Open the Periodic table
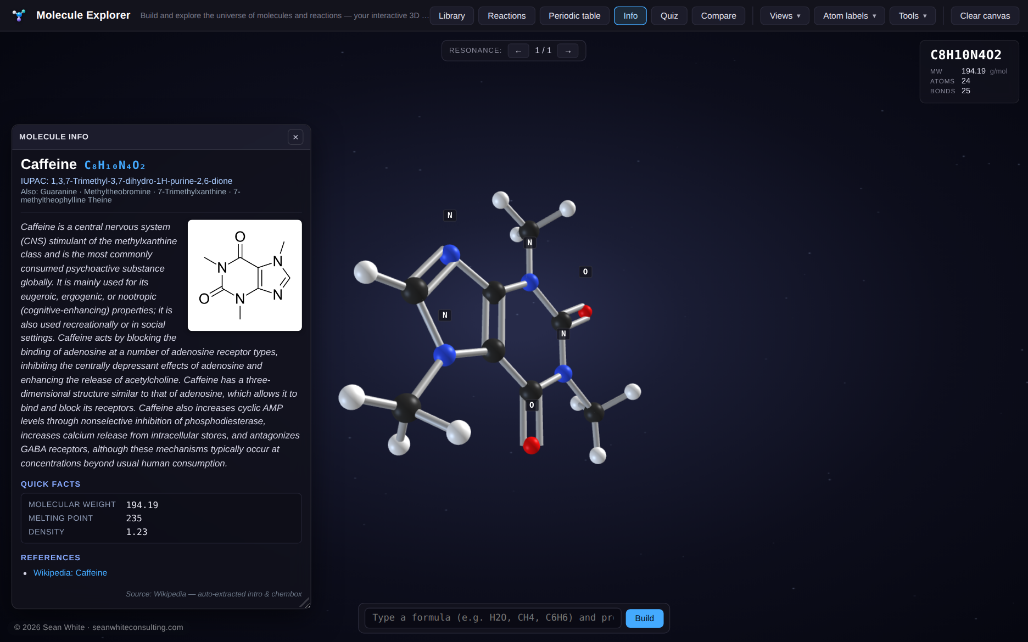 574,16
